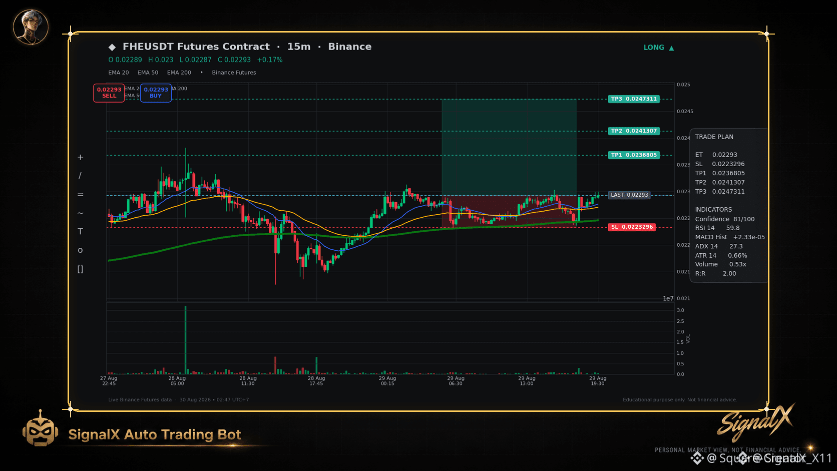Click the SignalX Auto Trading Bot title
Screen dimensions: 837x471
[155, 434]
